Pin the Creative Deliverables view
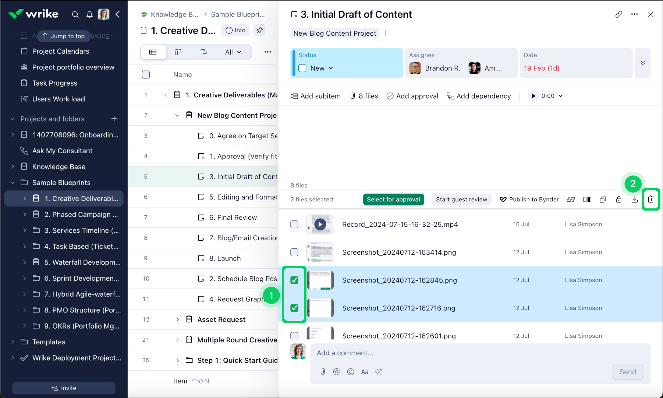The width and height of the screenshot is (663, 398). 260,30
